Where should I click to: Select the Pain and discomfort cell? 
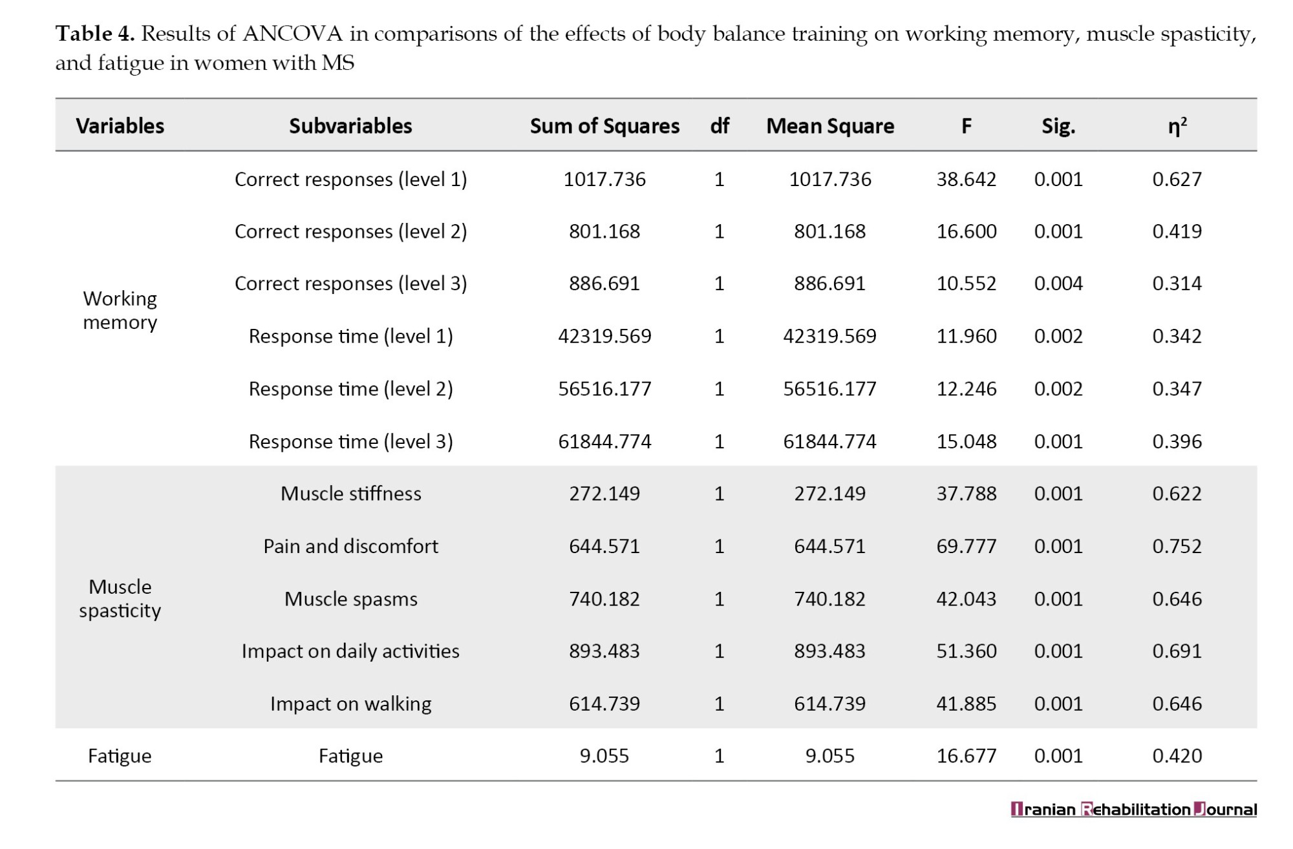350,547
